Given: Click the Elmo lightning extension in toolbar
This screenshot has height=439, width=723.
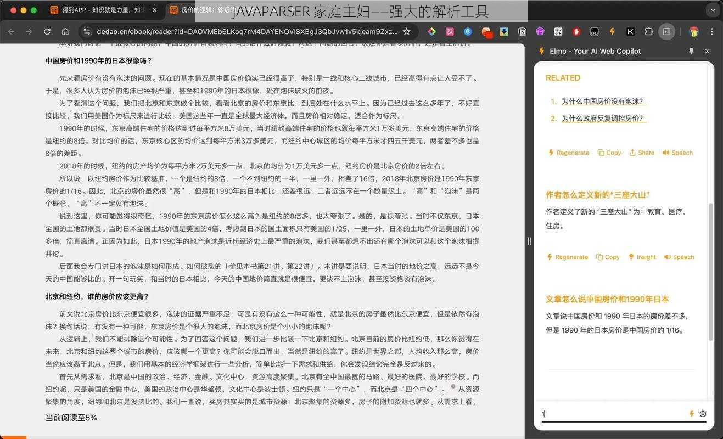Looking at the screenshot, I should pyautogui.click(x=612, y=32).
